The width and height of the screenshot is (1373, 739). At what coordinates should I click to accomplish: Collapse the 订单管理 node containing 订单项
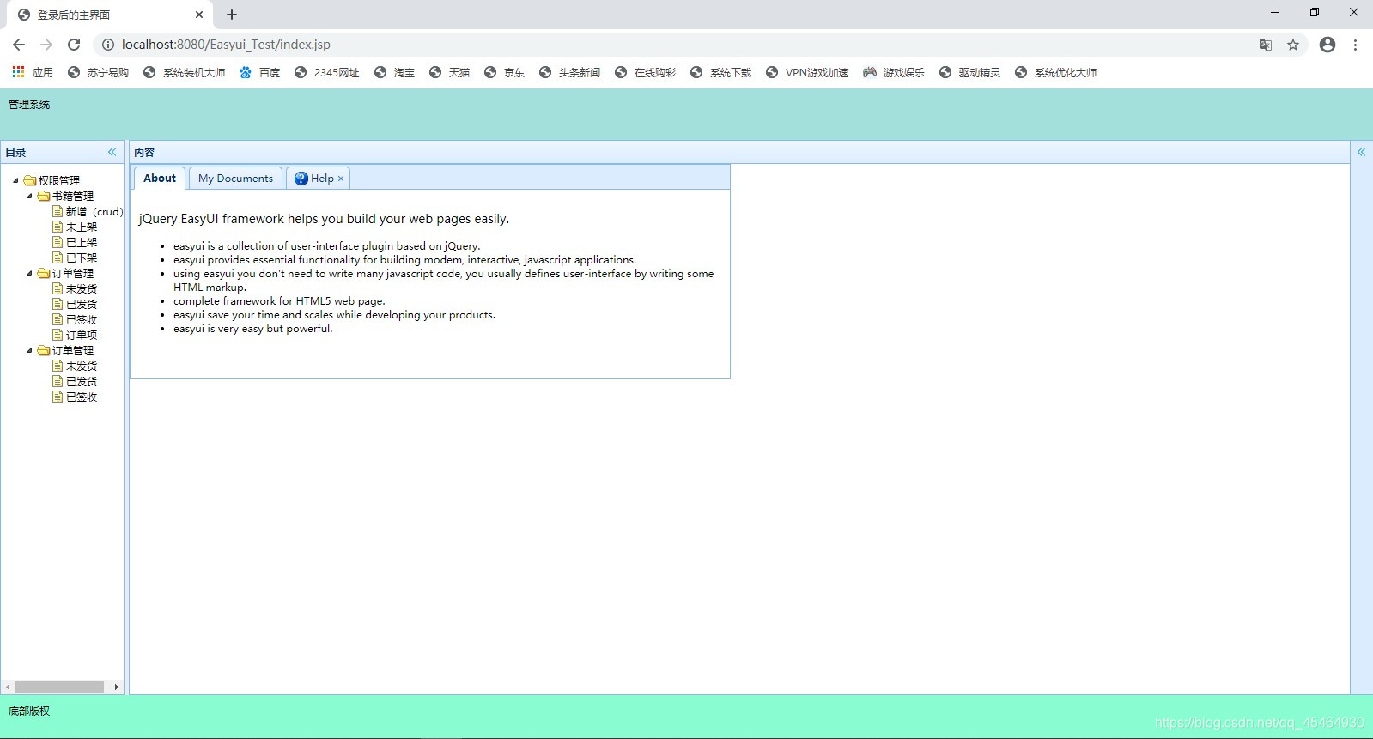pyautogui.click(x=29, y=273)
